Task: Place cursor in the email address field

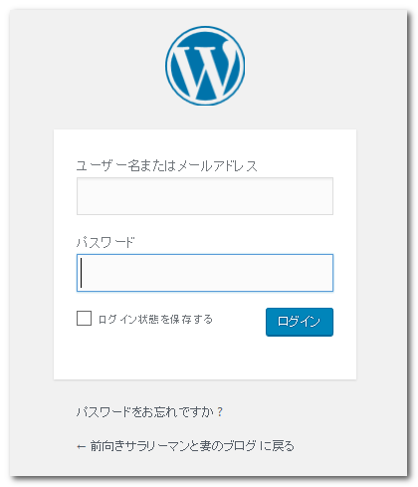Action: tap(205, 196)
